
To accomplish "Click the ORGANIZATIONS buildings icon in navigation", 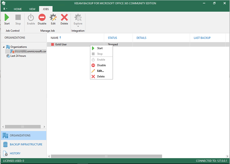I will click(x=6, y=135).
